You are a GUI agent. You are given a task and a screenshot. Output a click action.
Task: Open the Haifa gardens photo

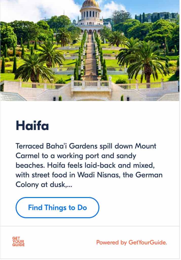90,51
